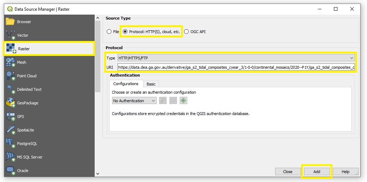Open Help for the dialog

(346, 172)
